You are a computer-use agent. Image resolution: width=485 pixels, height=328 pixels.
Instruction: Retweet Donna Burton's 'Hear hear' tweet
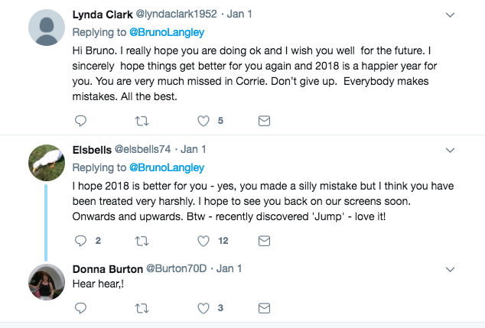pos(142,309)
